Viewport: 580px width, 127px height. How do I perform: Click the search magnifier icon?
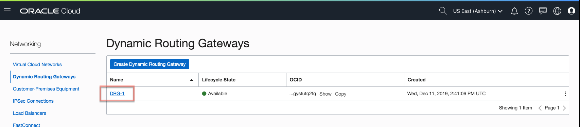click(x=443, y=11)
